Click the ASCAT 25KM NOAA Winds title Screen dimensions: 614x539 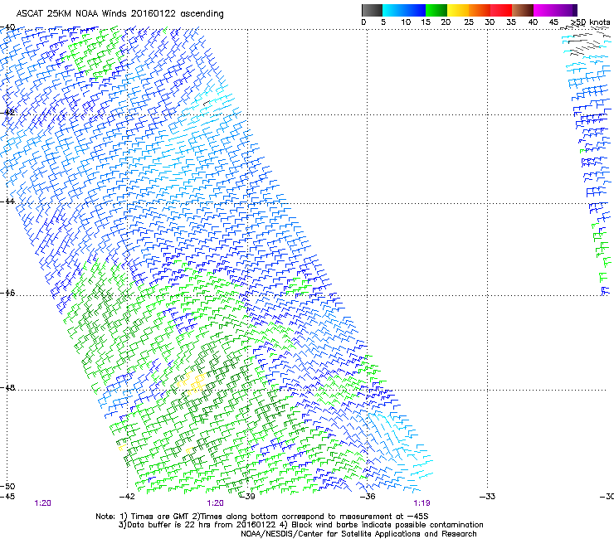pyautogui.click(x=119, y=14)
